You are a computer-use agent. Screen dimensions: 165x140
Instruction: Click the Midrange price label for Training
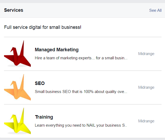click(146, 121)
